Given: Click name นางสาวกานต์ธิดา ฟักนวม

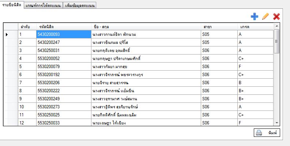Looking at the screenshot, I should (146, 34).
